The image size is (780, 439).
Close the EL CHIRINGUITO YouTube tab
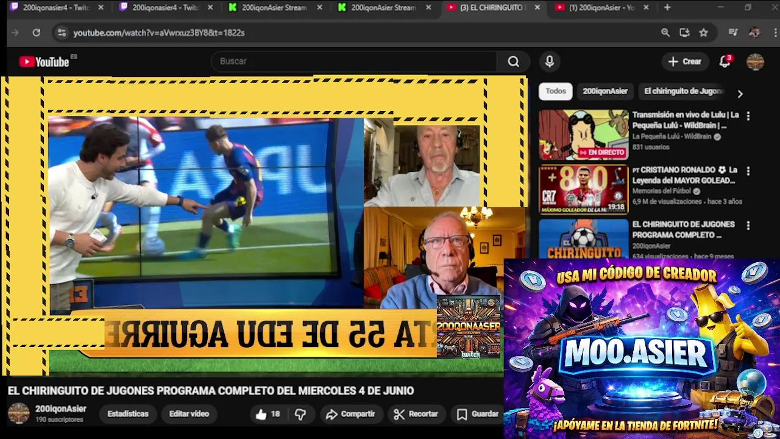coord(537,8)
